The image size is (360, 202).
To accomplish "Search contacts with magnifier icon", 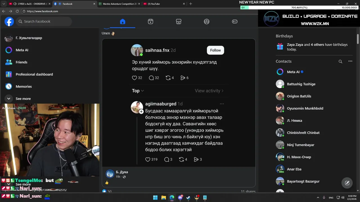I will [340, 61].
